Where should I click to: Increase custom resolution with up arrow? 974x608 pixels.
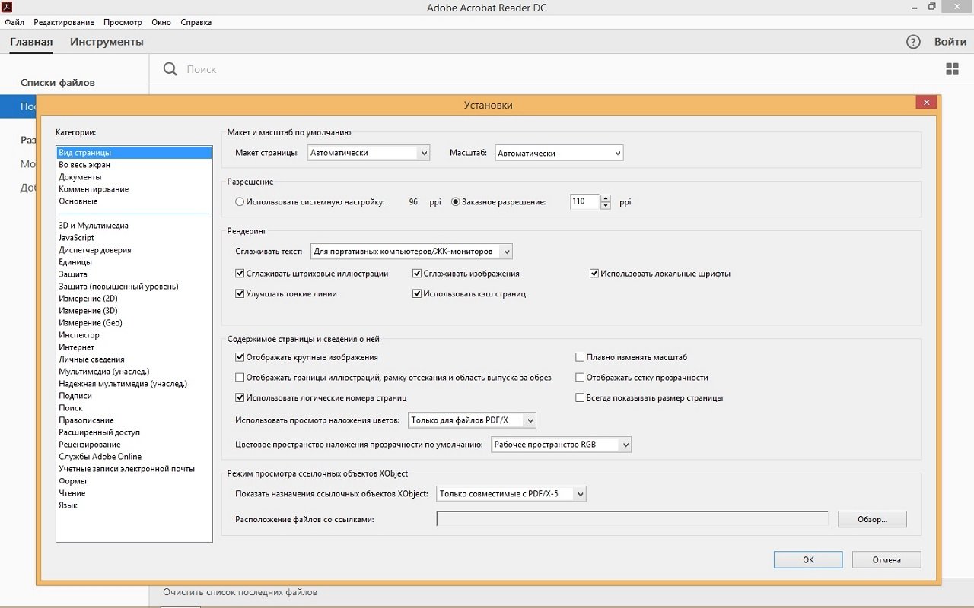606,198
